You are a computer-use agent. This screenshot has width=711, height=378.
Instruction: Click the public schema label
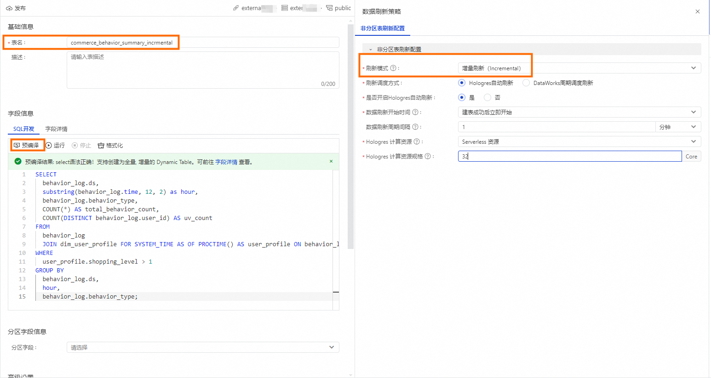click(x=343, y=8)
